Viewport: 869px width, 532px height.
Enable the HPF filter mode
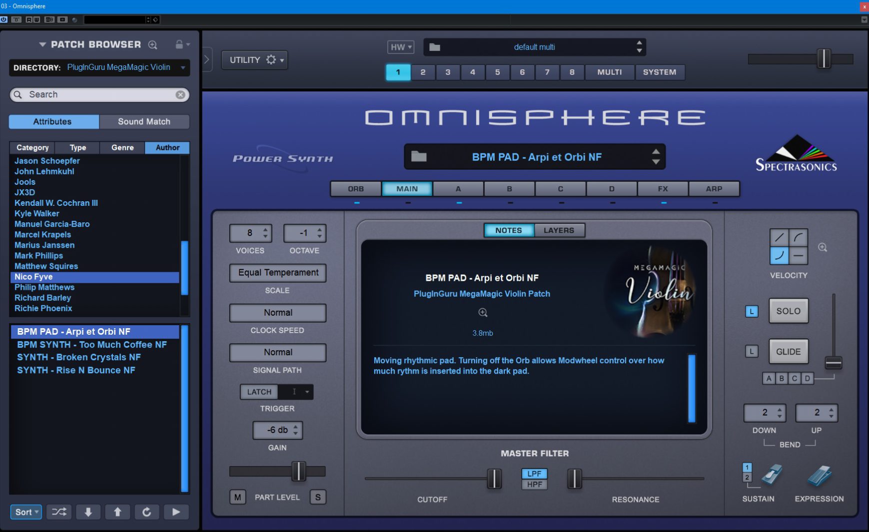click(x=534, y=485)
